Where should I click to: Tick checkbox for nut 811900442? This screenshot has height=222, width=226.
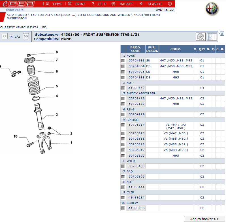123,88
